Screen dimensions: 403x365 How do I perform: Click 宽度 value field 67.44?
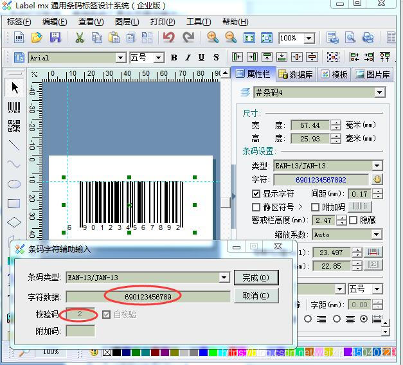[x=310, y=125]
